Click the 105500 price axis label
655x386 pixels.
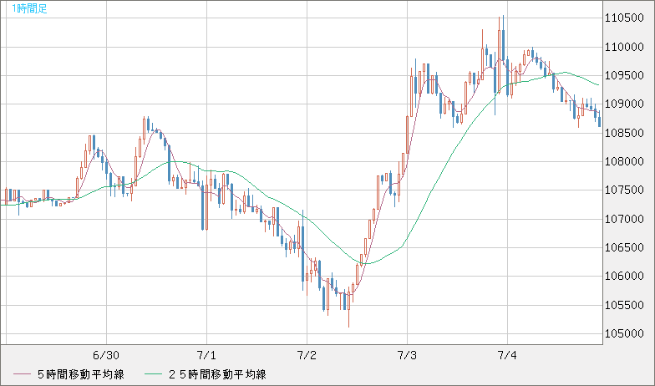tap(624, 305)
